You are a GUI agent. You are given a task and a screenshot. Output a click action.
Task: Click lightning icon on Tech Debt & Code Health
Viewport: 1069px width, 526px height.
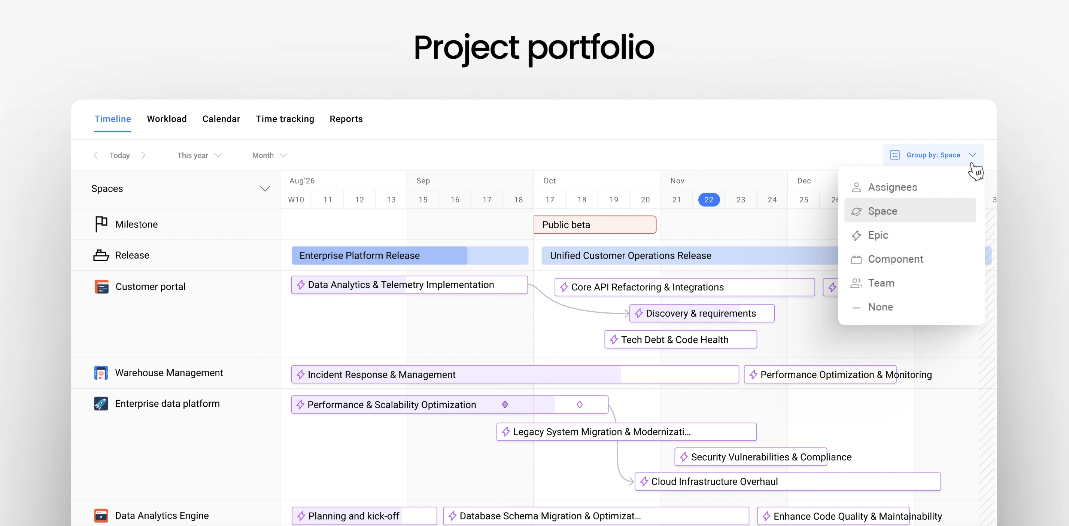[614, 339]
